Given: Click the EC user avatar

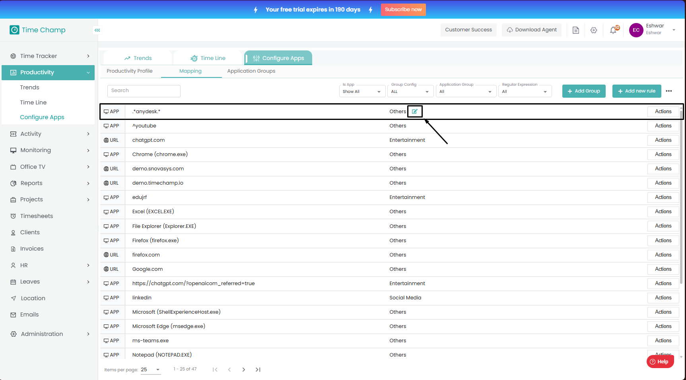Looking at the screenshot, I should pos(636,30).
